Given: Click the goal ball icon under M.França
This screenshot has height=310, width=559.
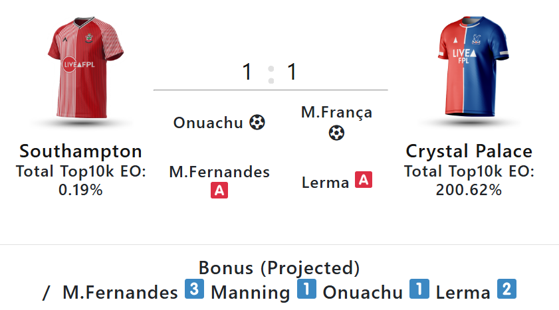Looking at the screenshot, I should point(336,133).
